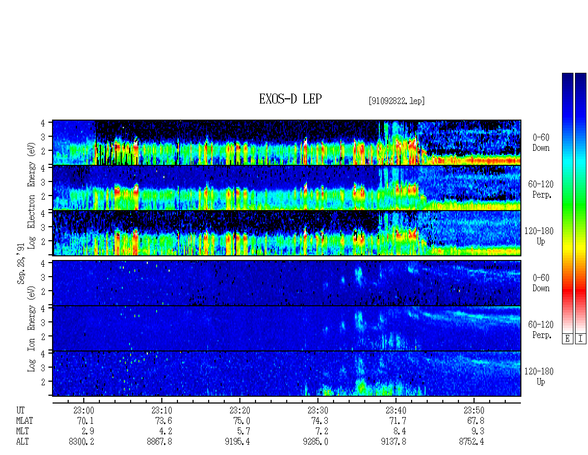
Task: Click the EXOS-D LEP plot title
Action: click(290, 99)
